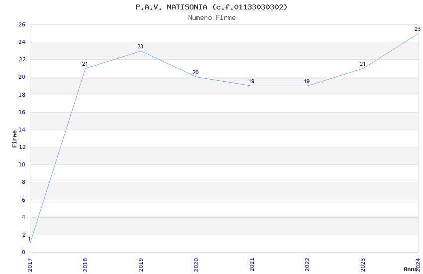The height and width of the screenshot is (274, 423).
Task: Select the 2017 year label
Action: pyautogui.click(x=30, y=265)
